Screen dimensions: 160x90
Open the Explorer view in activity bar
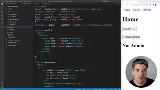tap(2, 4)
